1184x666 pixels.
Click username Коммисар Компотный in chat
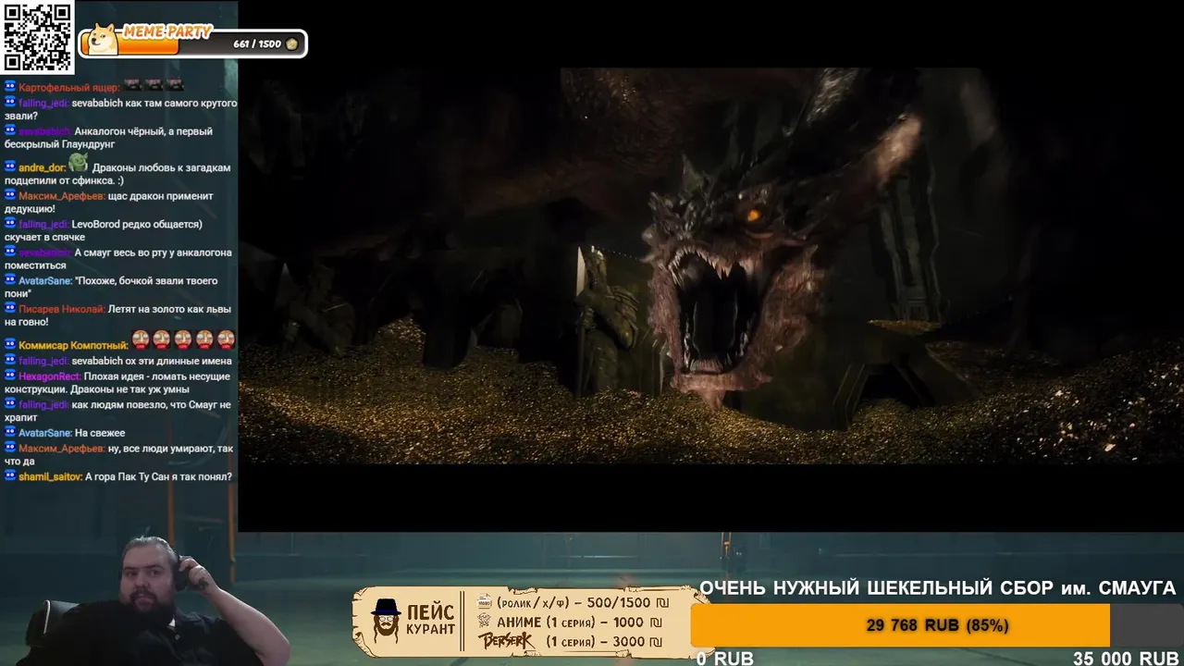coord(73,346)
